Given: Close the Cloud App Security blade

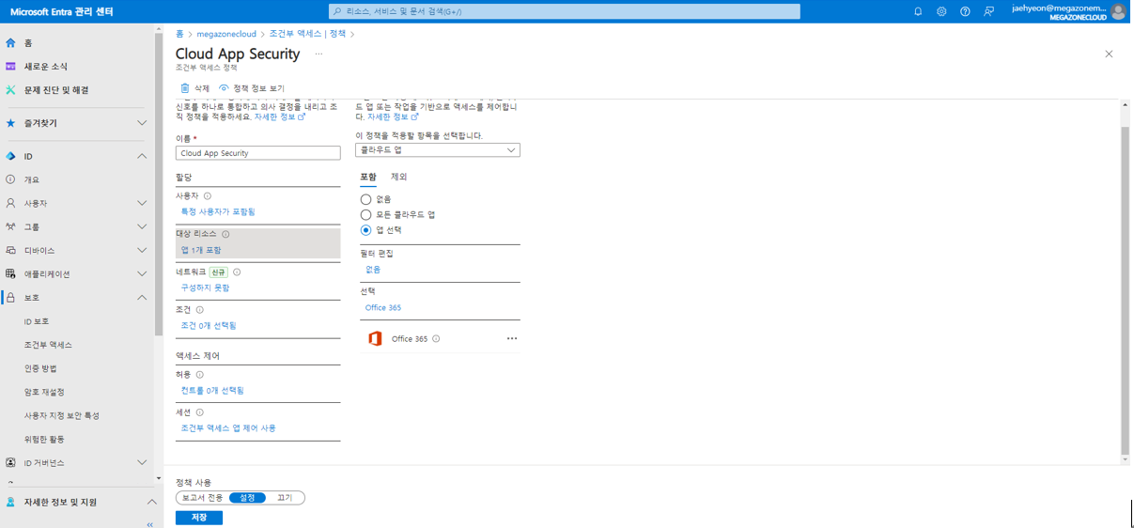Looking at the screenshot, I should (x=1109, y=54).
